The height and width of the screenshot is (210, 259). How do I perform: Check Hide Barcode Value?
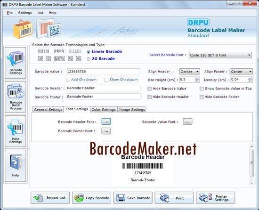point(149,89)
